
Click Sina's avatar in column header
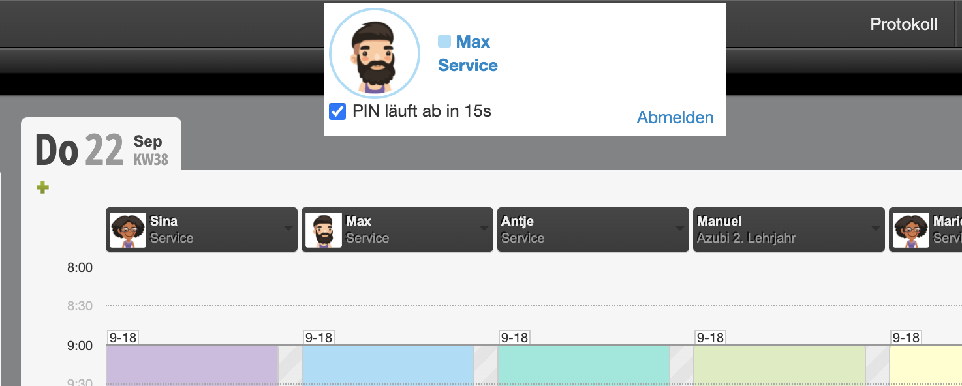tap(128, 230)
